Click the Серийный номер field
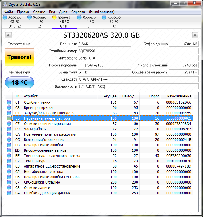Viewport: 203px width, 217px height. [x=104, y=51]
